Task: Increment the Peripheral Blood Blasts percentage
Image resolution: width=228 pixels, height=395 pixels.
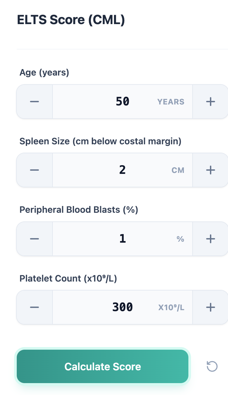Action: point(210,238)
